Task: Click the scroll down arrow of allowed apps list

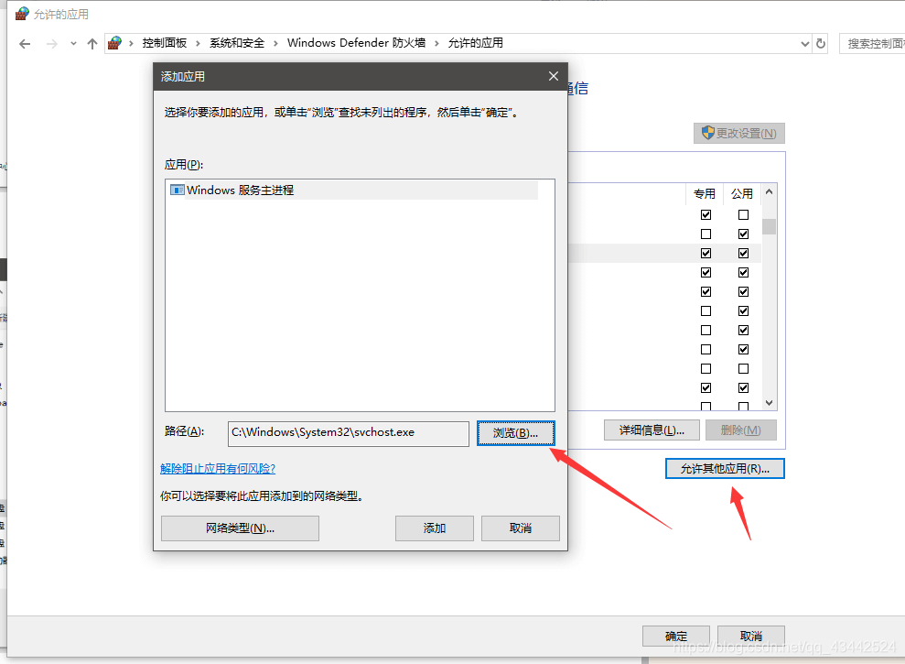Action: (769, 403)
